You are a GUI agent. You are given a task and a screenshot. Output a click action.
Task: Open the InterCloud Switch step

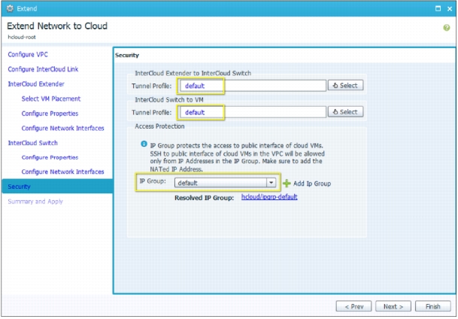(33, 143)
